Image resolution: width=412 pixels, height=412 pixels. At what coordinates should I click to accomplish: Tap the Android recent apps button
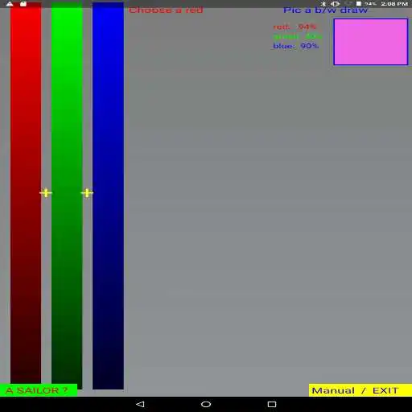point(272,404)
